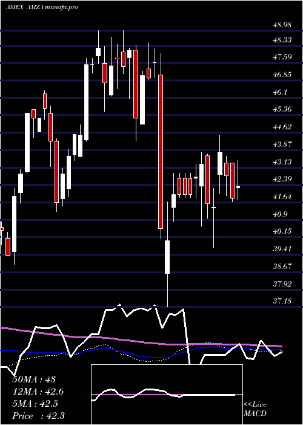This screenshot has height=425, width=303.
Task: Click the 41.64 price axis label
Action: 282,197
